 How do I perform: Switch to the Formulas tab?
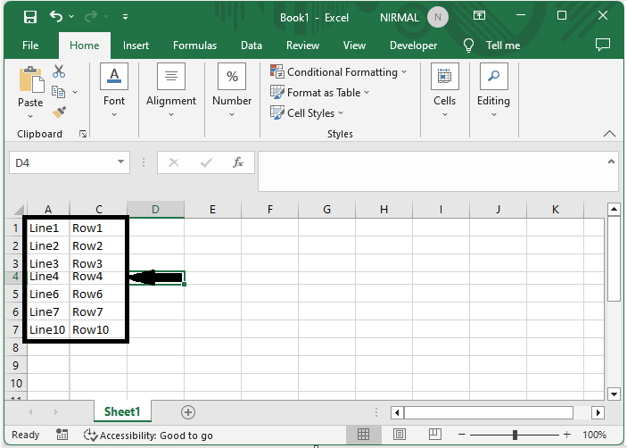coord(194,46)
